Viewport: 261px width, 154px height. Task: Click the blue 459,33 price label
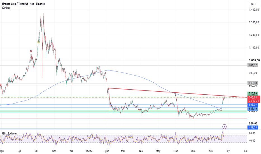pos(253,127)
